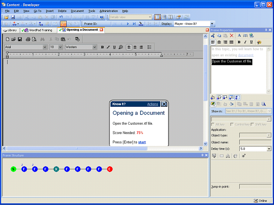Click the Bold B in WordPad format bar
The image size is (274, 205).
(x=102, y=47)
